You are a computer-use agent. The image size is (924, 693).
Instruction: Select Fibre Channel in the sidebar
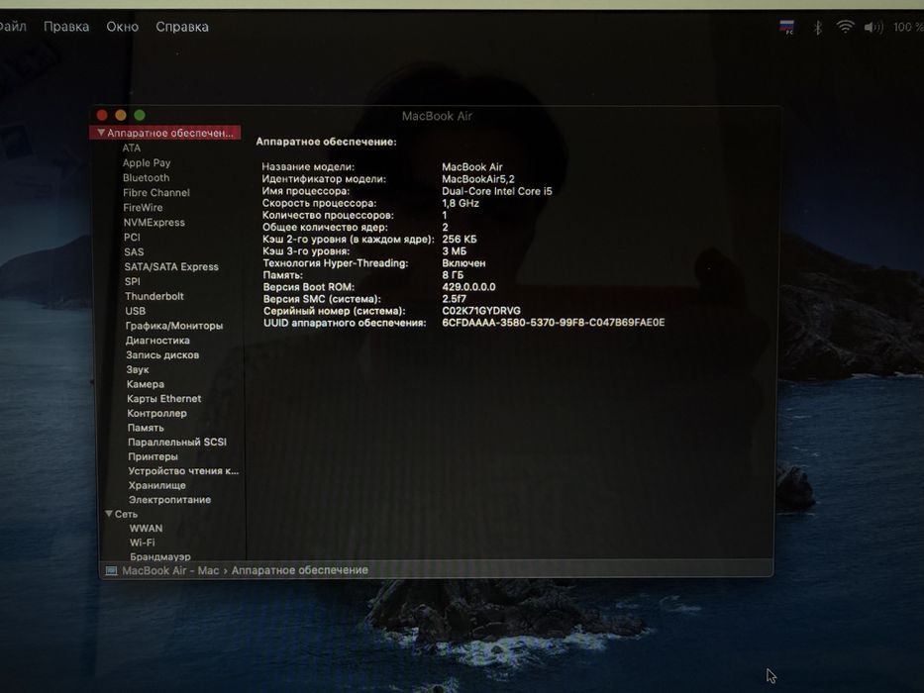click(x=156, y=193)
